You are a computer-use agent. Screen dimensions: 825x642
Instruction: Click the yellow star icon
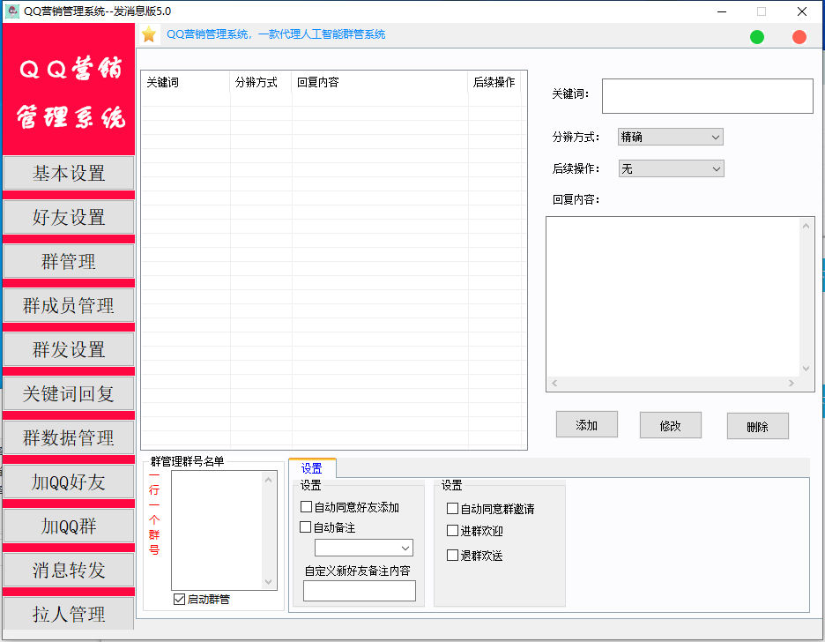[x=149, y=34]
